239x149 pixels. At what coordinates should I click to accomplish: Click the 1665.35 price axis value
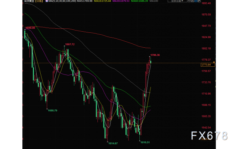point(206,116)
